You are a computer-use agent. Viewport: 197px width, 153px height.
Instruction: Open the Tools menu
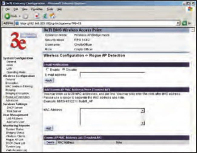(50, 9)
